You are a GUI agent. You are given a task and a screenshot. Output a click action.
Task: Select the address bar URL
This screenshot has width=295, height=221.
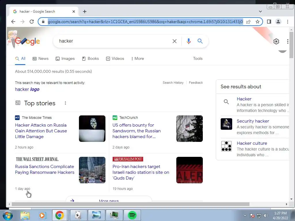click(x=145, y=22)
